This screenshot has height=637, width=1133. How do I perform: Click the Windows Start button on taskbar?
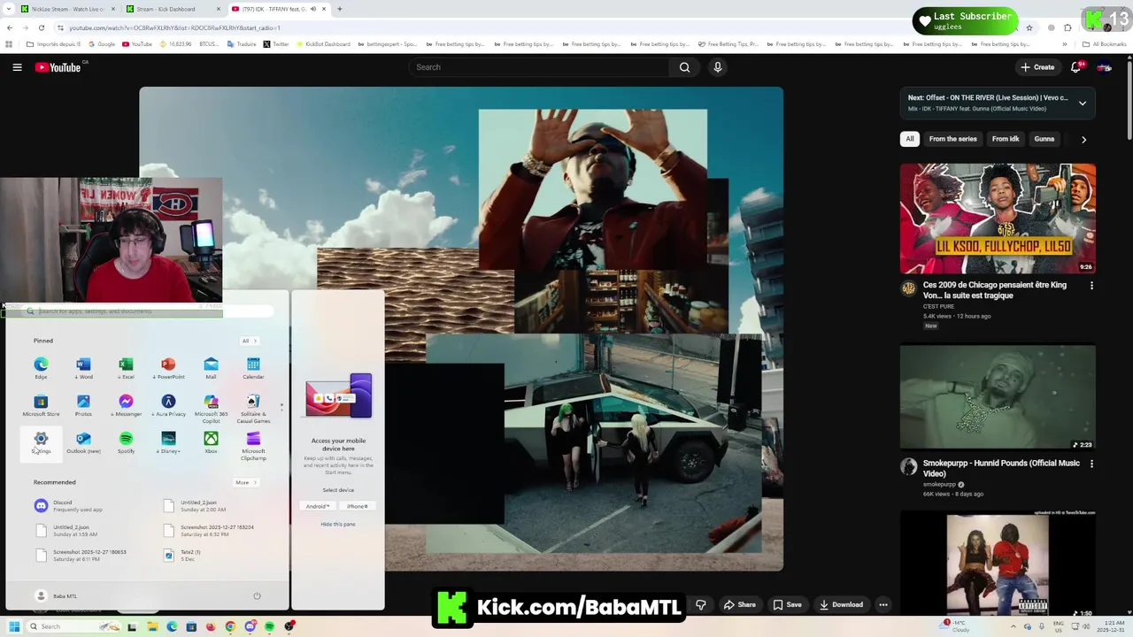[13, 626]
